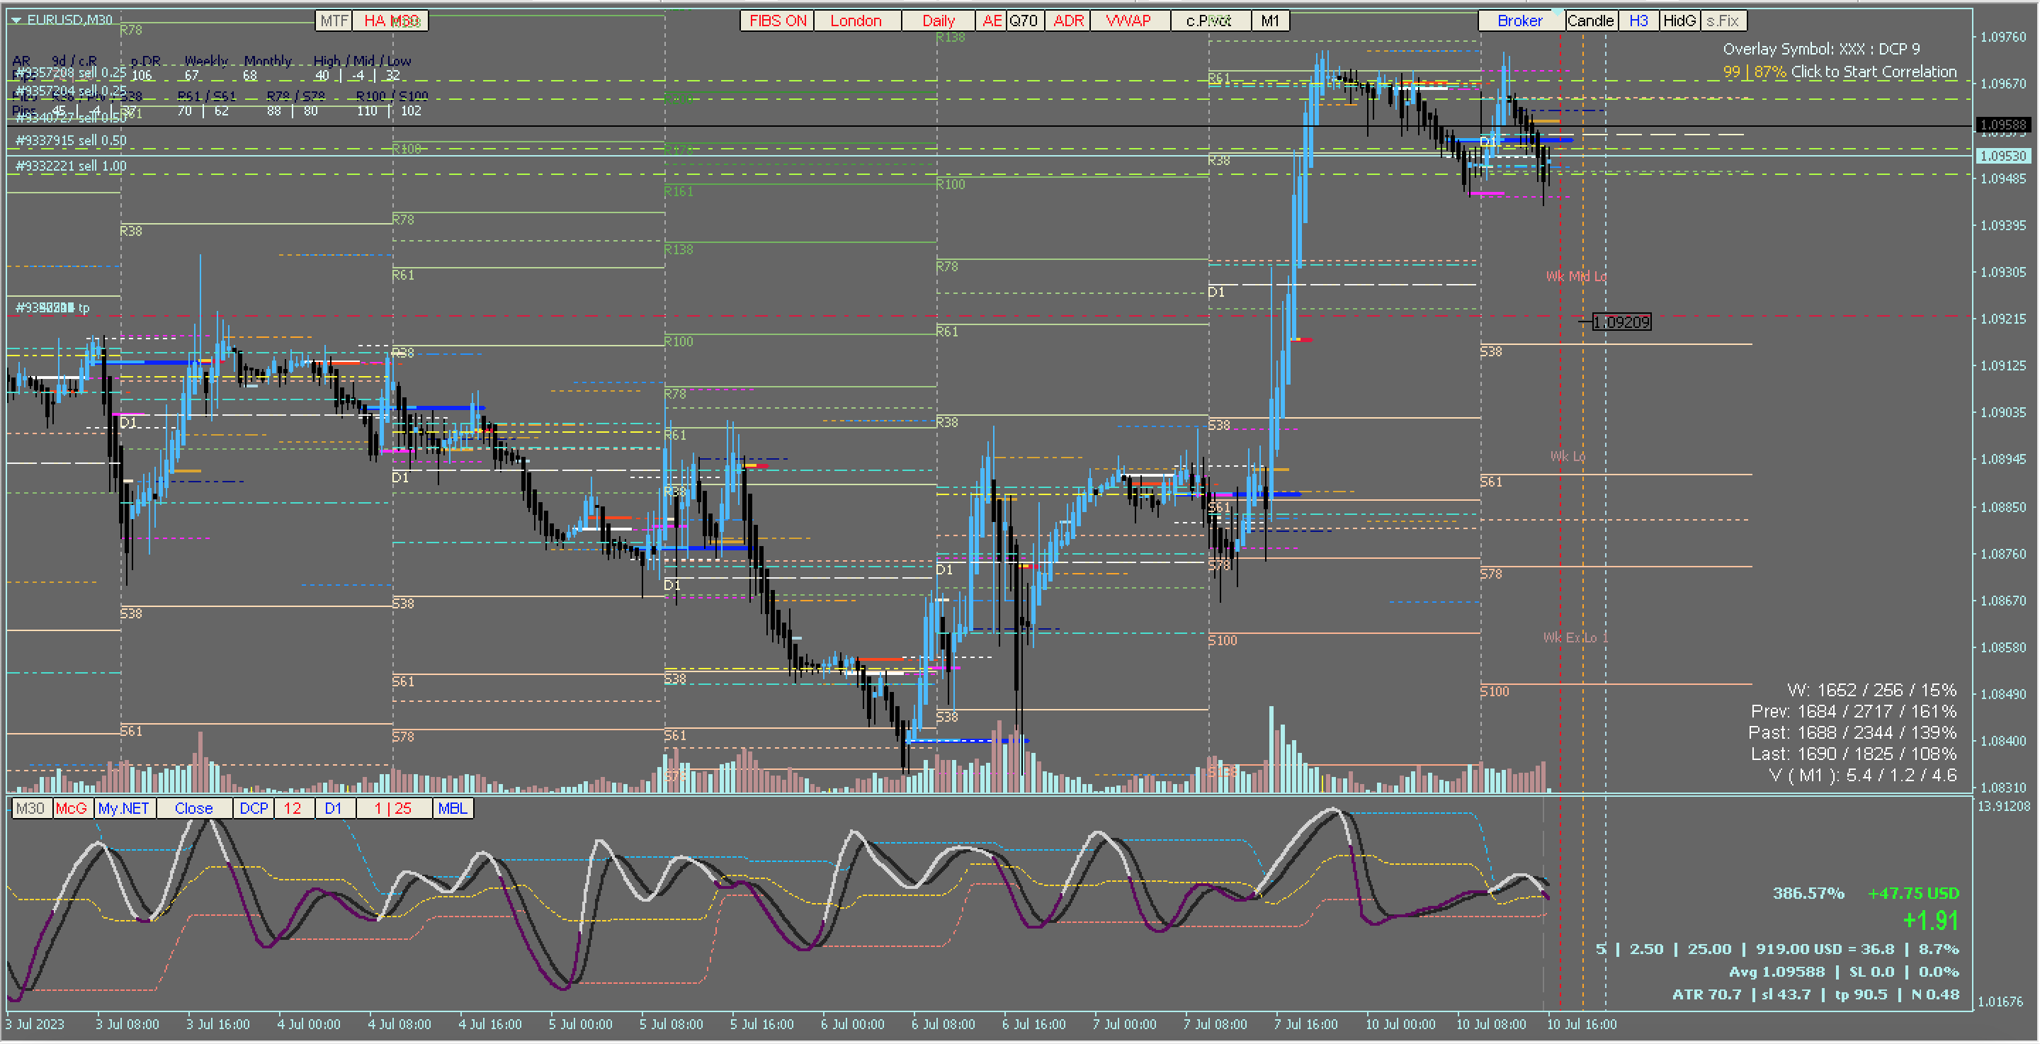This screenshot has height=1044, width=2040.
Task: Click to Start Correlation text
Action: [1874, 72]
